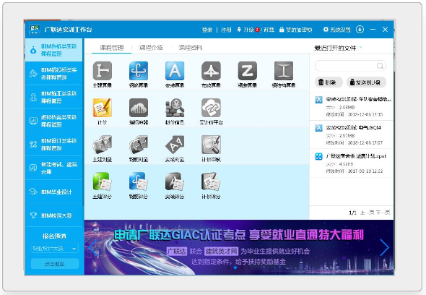426x295 pixels.
Task: Open the 土建算量 tool icon
Action: tap(102, 71)
